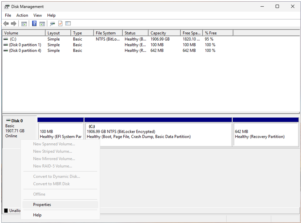
Task: Click the Forward arrow toolbar icon
Action: coord(14,24)
